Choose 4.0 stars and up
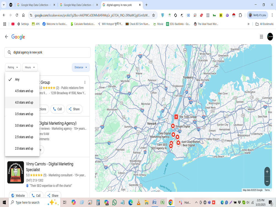The height and width of the screenshot is (207, 276). pyautogui.click(x=22, y=102)
